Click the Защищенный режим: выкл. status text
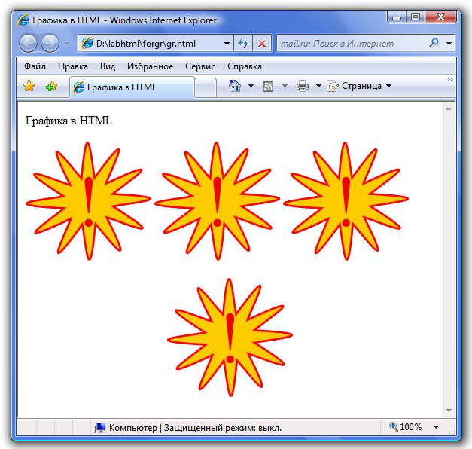The width and height of the screenshot is (472, 449). [223, 428]
